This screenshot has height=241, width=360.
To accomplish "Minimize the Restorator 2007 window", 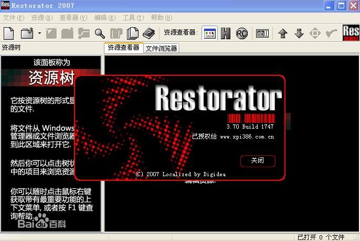I will (x=329, y=5).
